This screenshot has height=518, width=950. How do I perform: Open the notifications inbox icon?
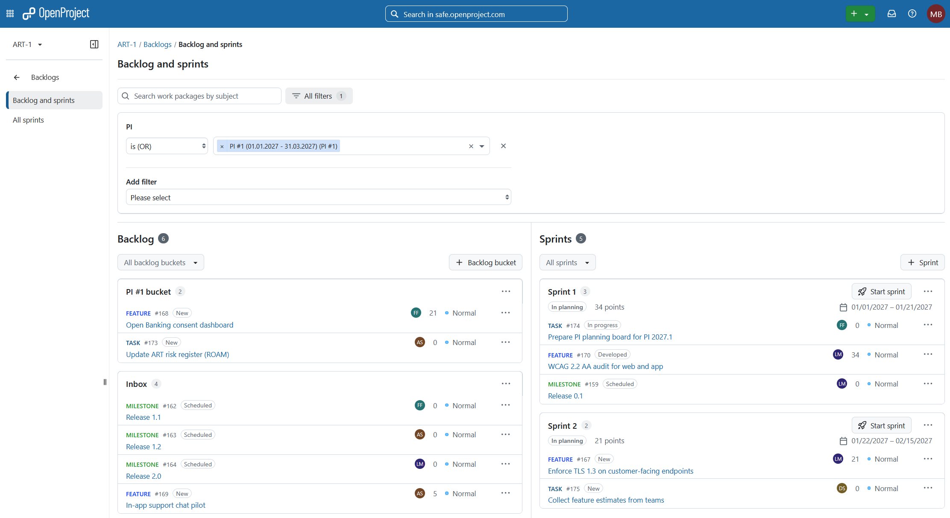click(891, 14)
